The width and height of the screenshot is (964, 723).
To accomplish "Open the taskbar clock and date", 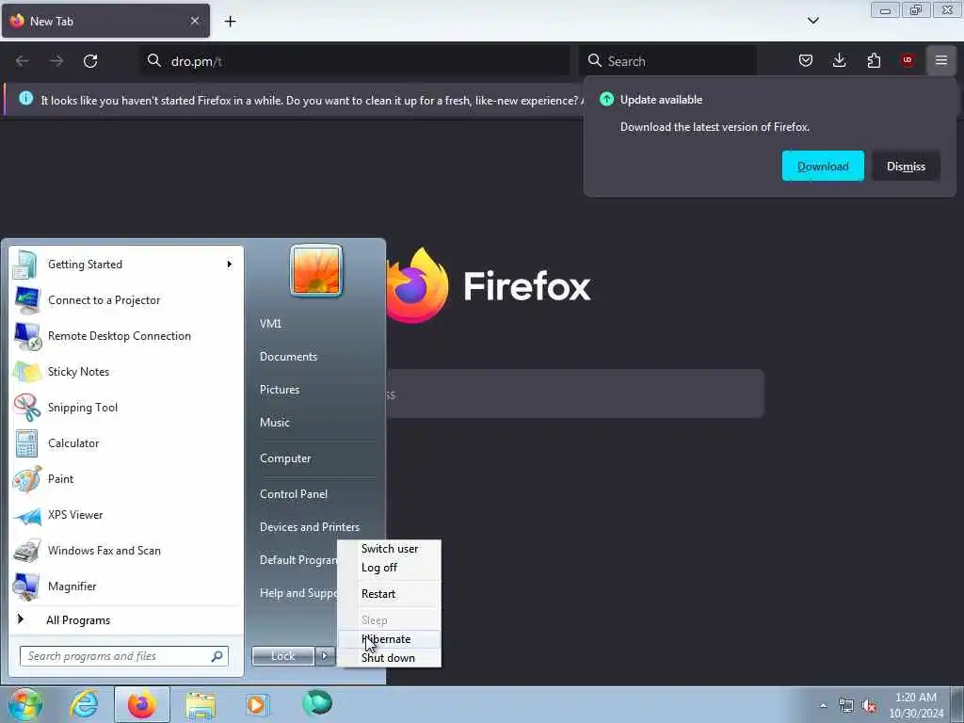I will 916,705.
